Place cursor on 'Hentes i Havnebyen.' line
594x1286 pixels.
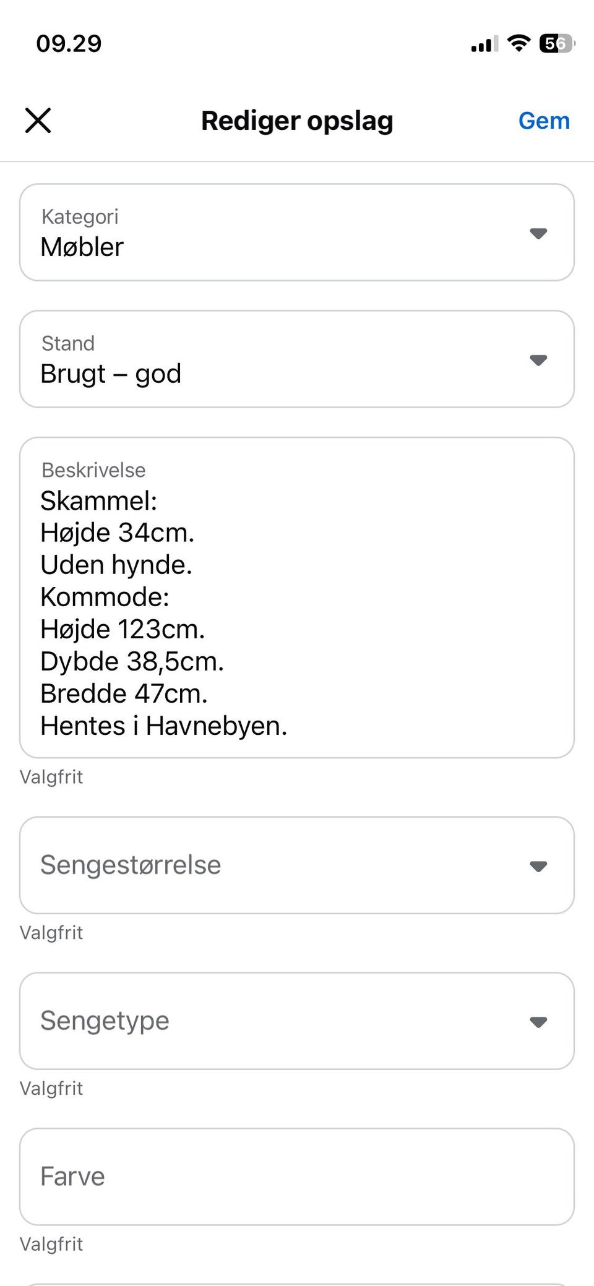pyautogui.click(x=164, y=726)
